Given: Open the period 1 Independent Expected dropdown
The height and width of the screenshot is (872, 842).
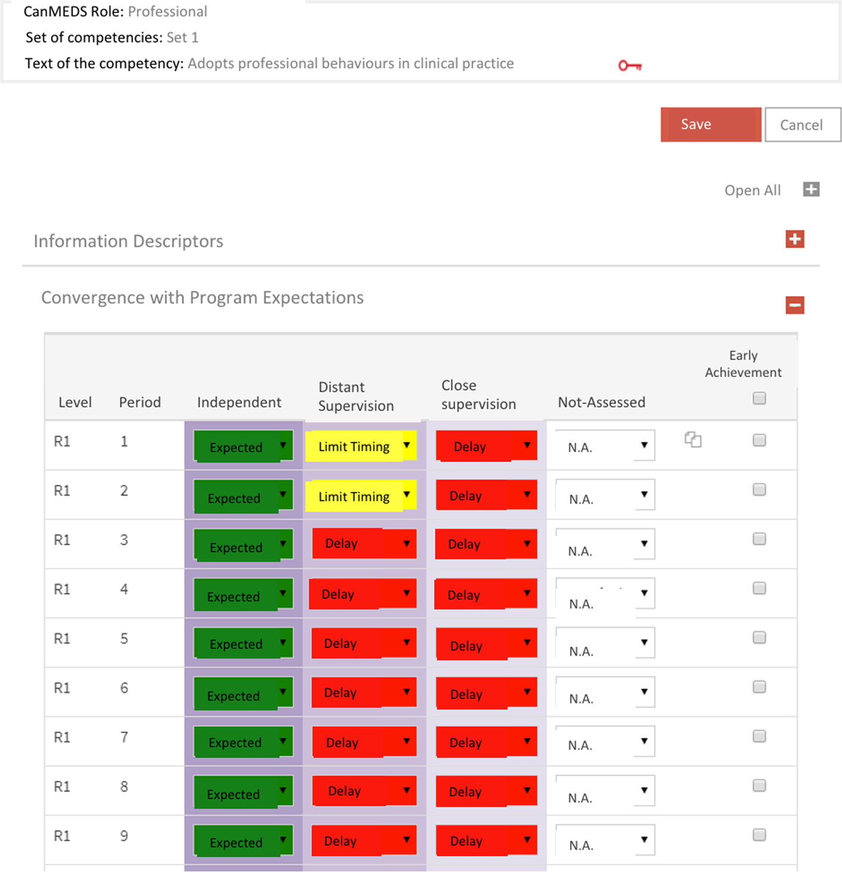Looking at the screenshot, I should tap(243, 446).
